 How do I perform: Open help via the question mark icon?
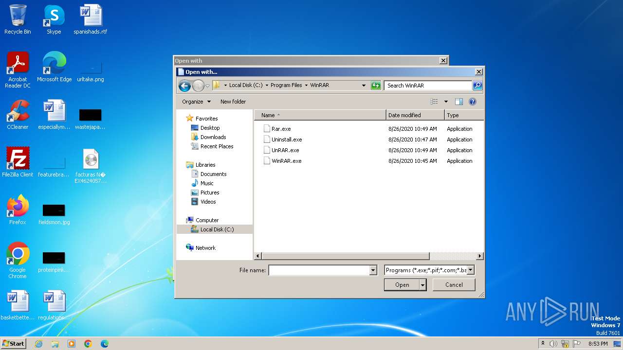click(x=472, y=102)
